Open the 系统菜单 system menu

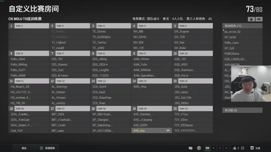tap(47, 148)
